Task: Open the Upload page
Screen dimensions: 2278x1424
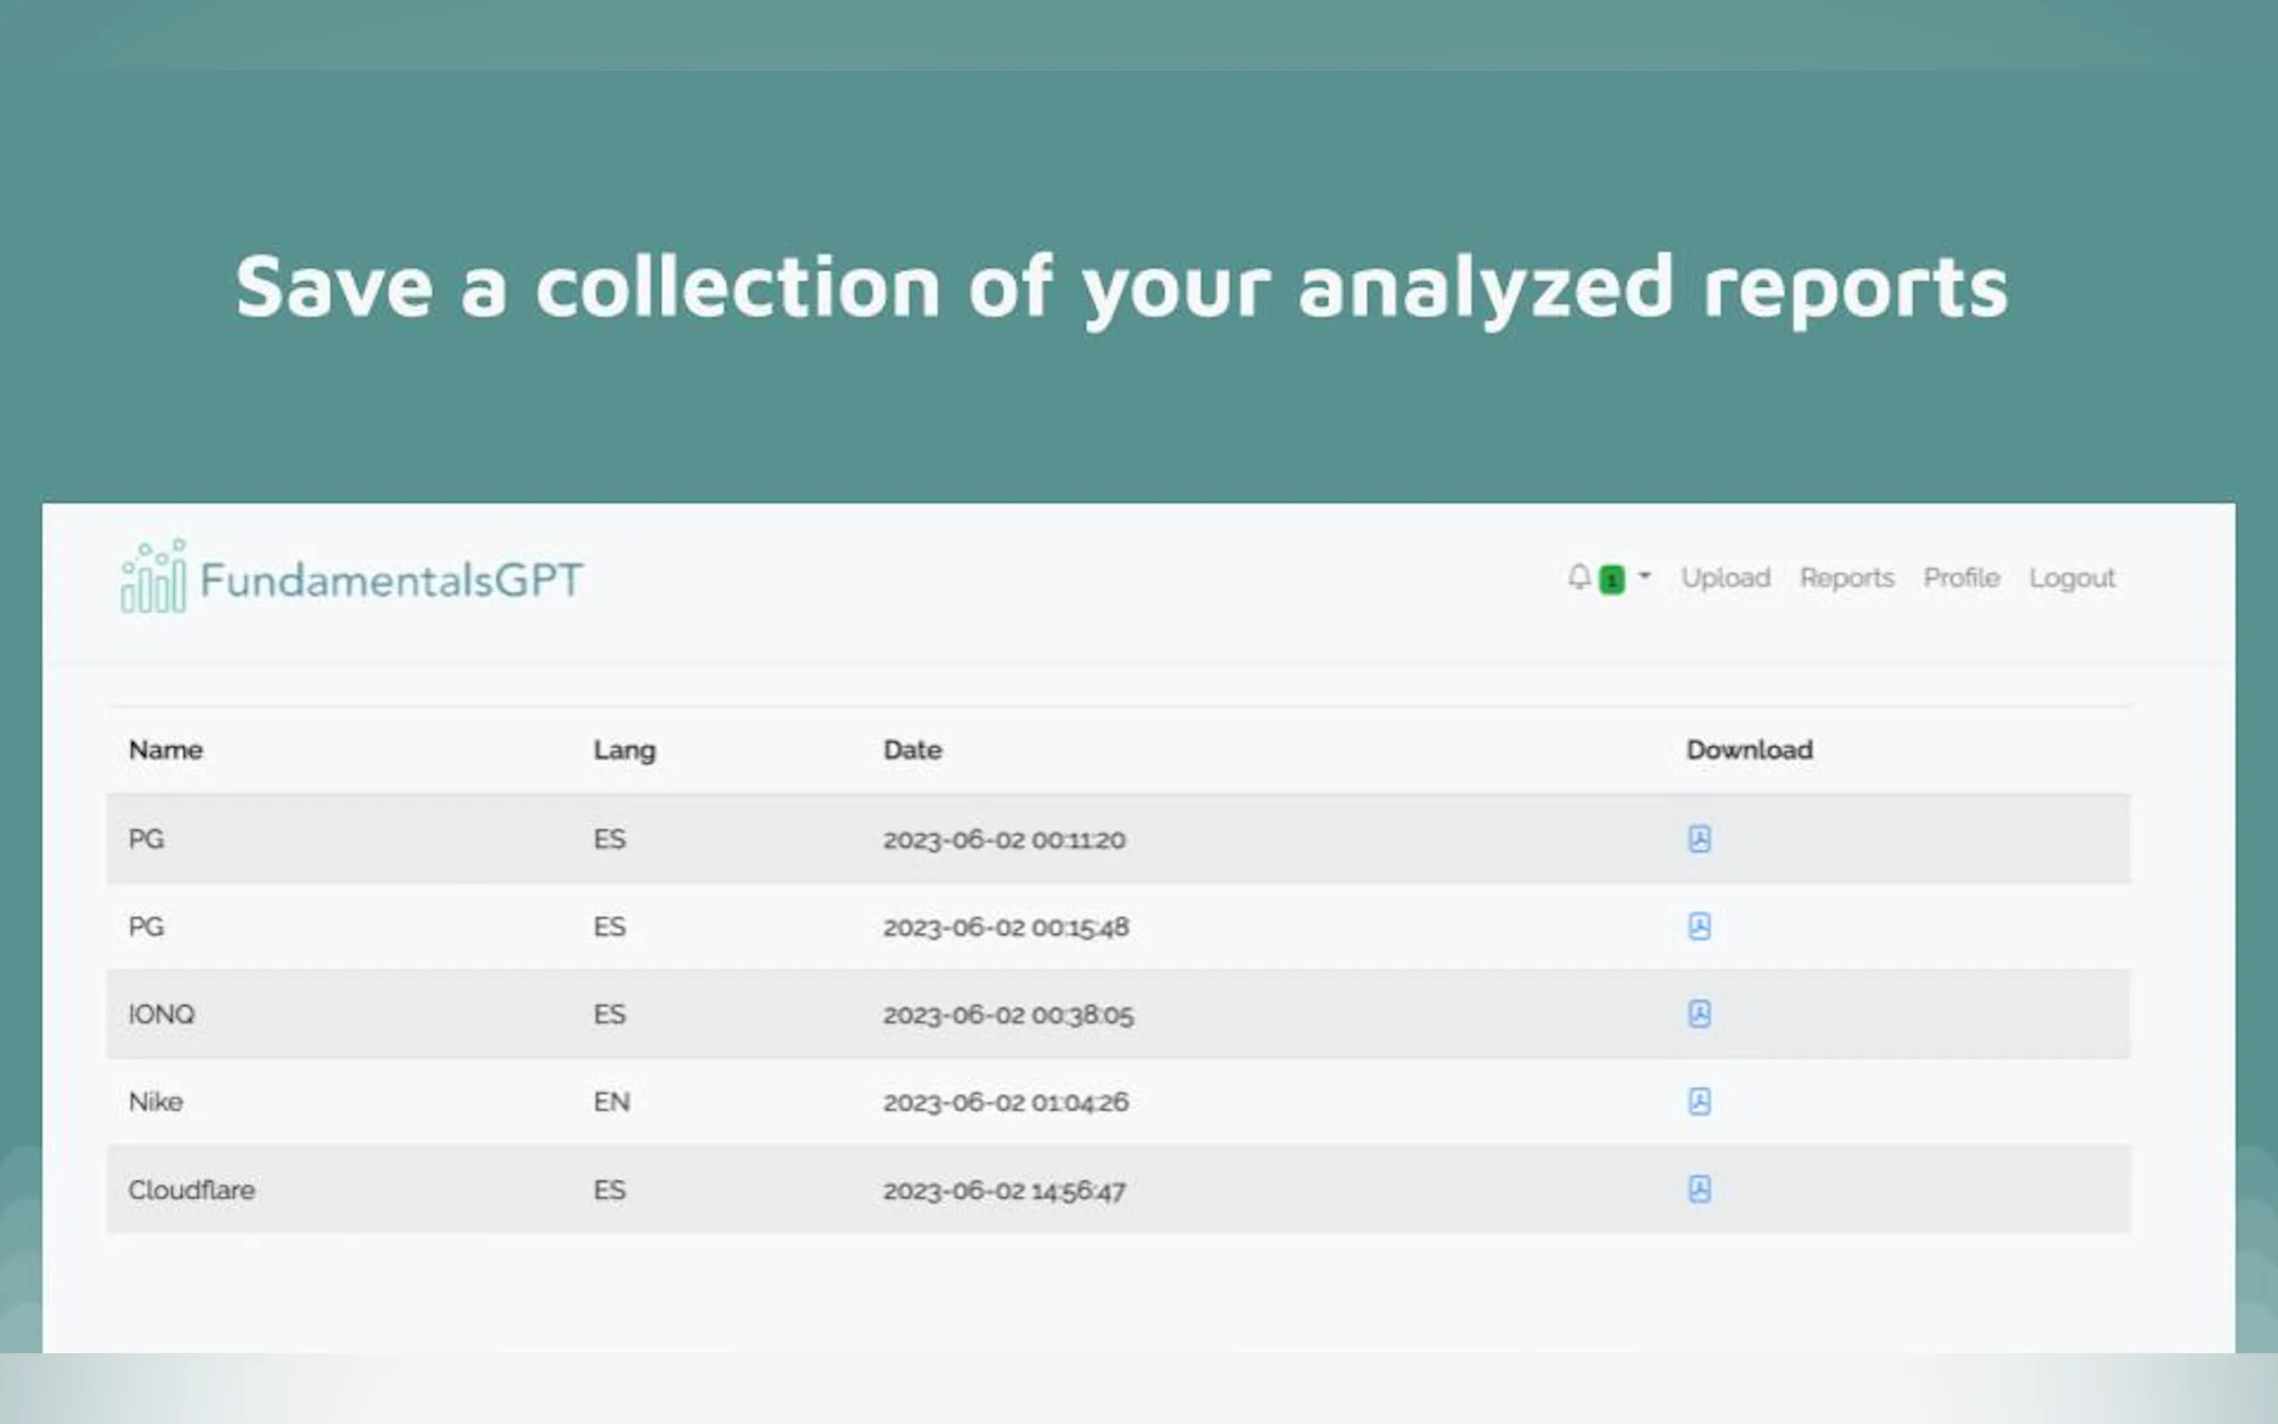Action: pos(1726,577)
